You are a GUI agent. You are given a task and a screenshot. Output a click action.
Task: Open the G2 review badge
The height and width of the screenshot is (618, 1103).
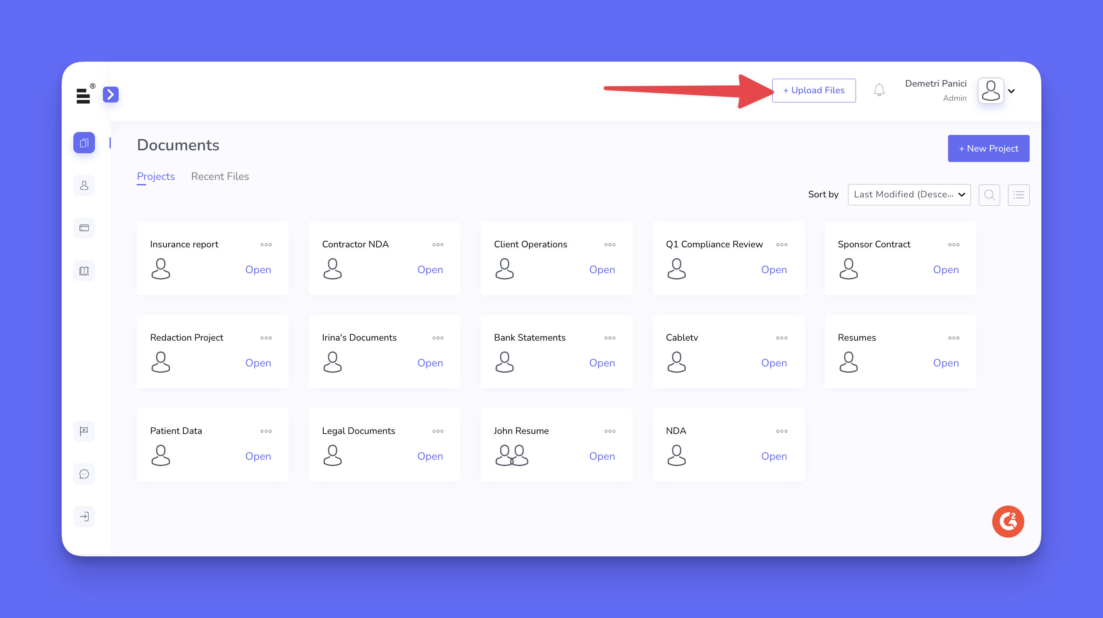tap(1008, 521)
